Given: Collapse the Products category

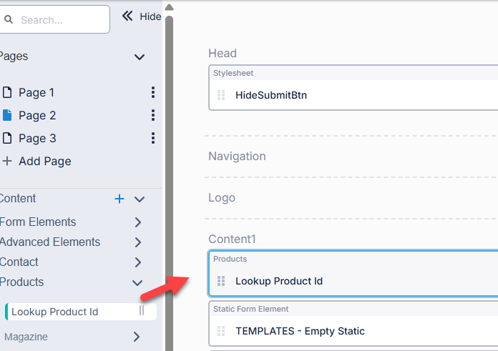Looking at the screenshot, I should pos(137,282).
